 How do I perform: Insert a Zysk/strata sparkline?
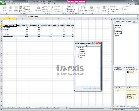click(70, 12)
